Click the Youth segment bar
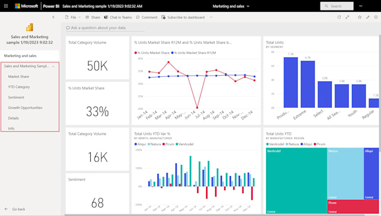The width and height of the screenshot is (381, 216). pos(359,96)
